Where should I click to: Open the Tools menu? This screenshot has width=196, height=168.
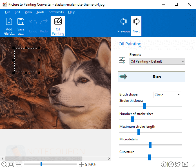40,12
